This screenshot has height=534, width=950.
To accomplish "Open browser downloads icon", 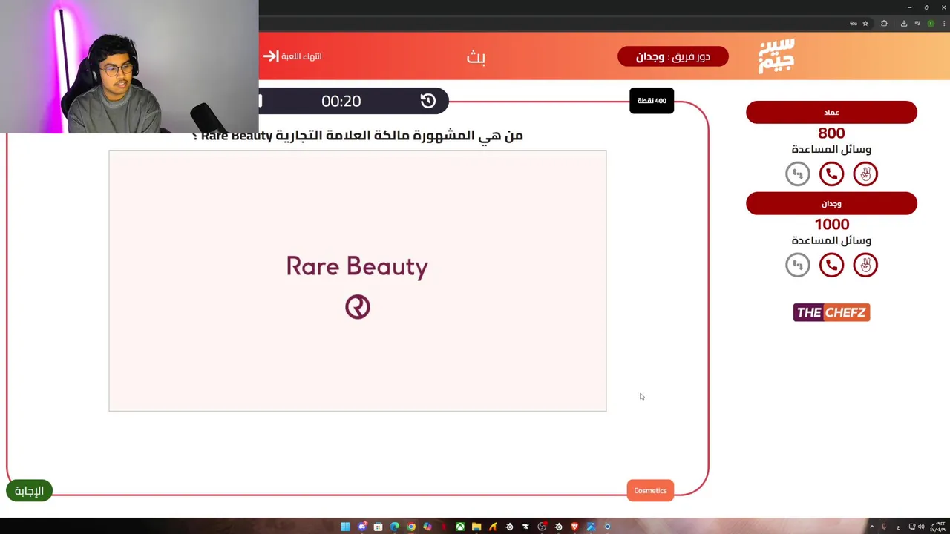I will click(904, 24).
